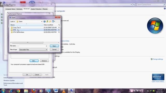This screenshot has width=166, height=93.
Task: Select the Crazy Taxi 3 folder
Action: 17,28
